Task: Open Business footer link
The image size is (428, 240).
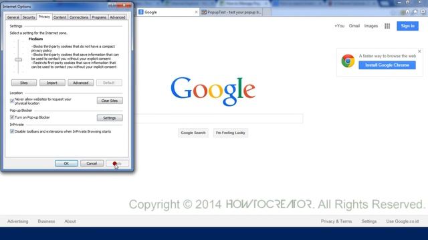Action: point(46,221)
